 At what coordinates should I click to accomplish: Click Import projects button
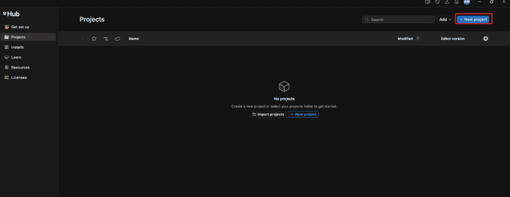pyautogui.click(x=268, y=115)
